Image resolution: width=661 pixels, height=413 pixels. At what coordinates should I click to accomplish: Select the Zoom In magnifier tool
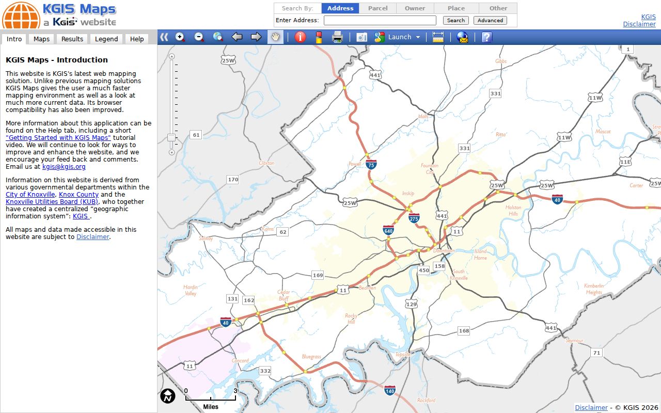[x=180, y=37]
